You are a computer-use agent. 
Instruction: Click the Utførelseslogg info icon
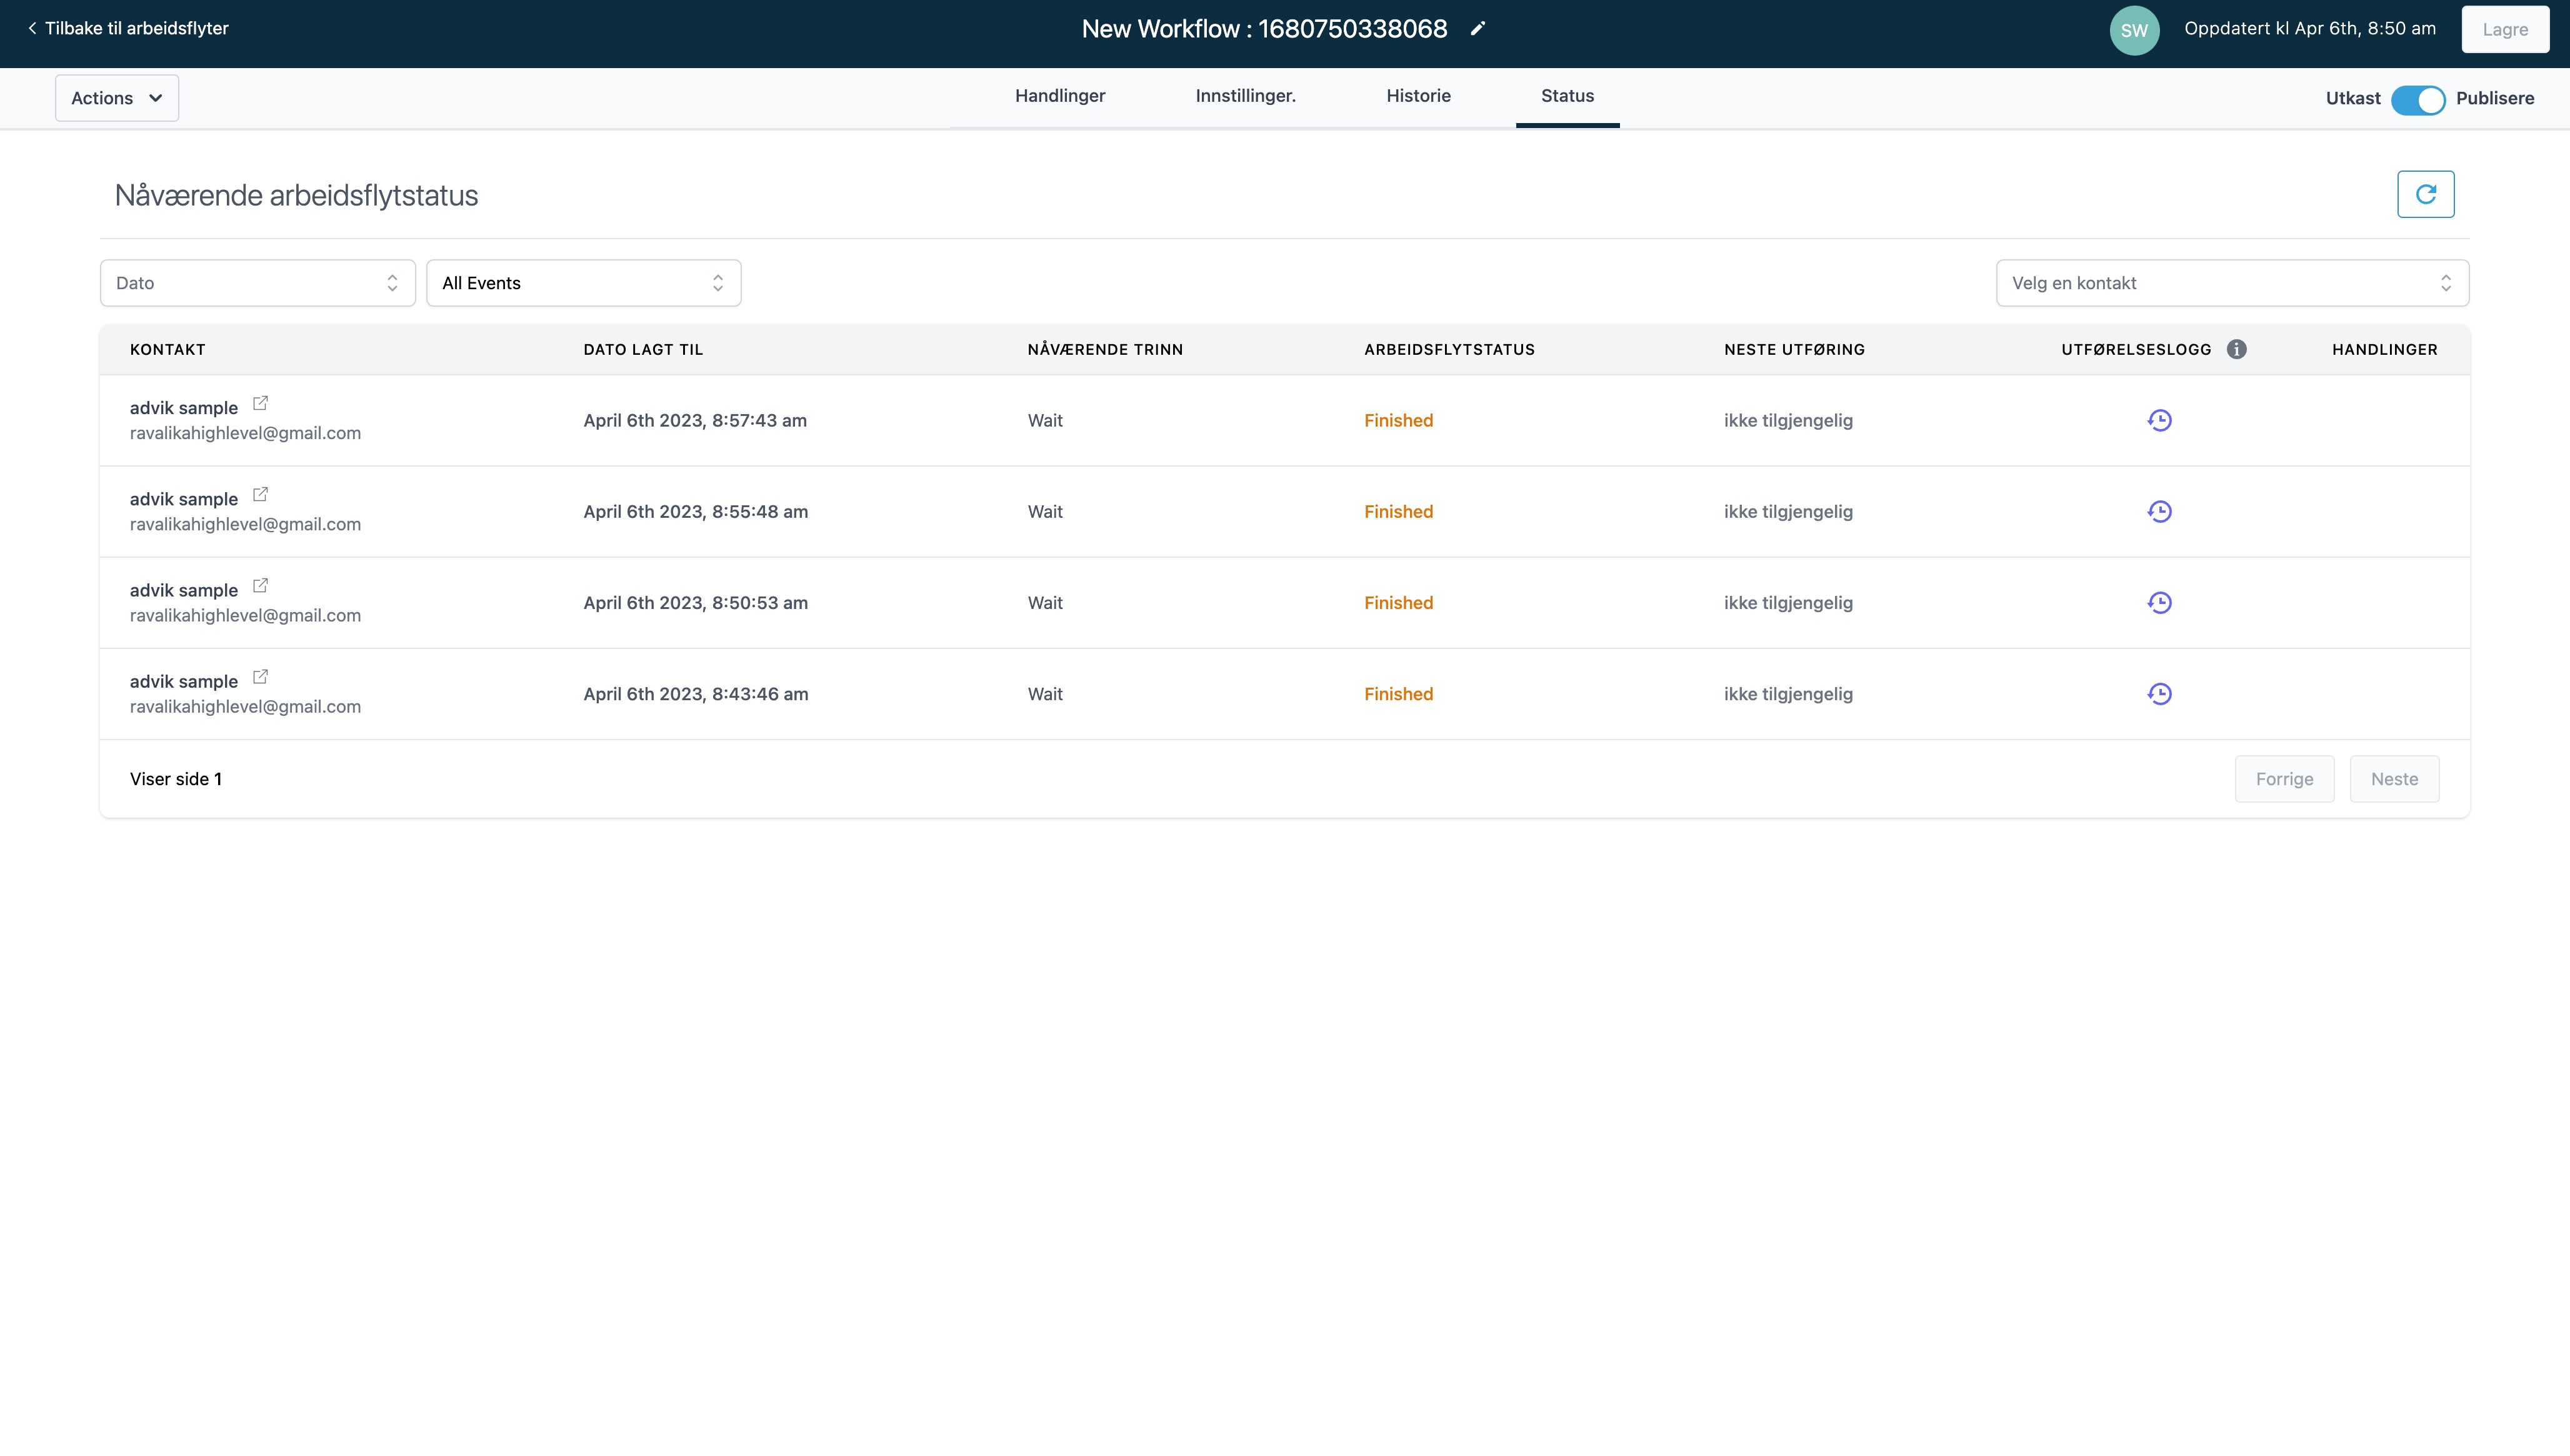[2236, 349]
